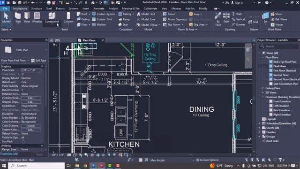
Task: Select the Ref Plane tool
Action: [x=279, y=19]
